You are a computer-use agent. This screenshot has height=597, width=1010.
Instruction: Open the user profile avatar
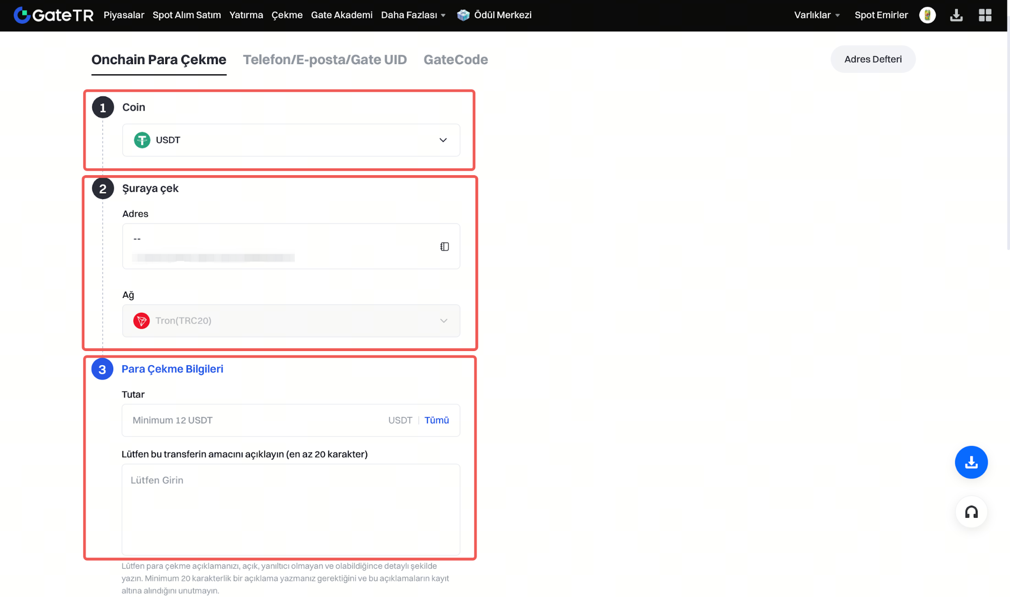[x=927, y=15]
